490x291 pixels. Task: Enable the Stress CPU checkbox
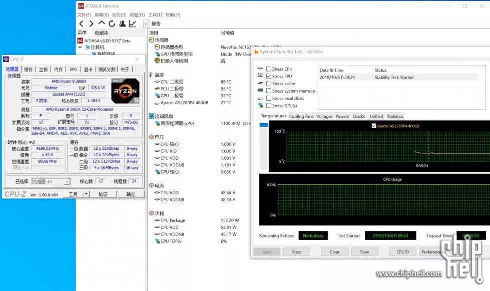(x=269, y=69)
